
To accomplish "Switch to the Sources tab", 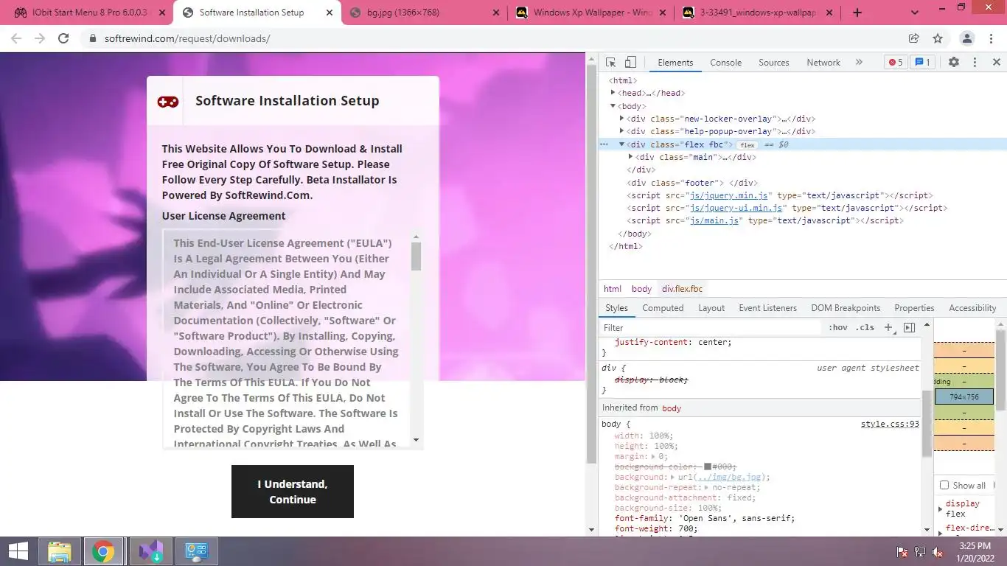I will [774, 63].
